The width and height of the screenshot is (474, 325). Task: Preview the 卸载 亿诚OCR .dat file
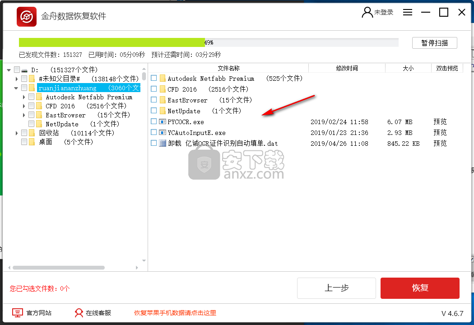(x=440, y=143)
